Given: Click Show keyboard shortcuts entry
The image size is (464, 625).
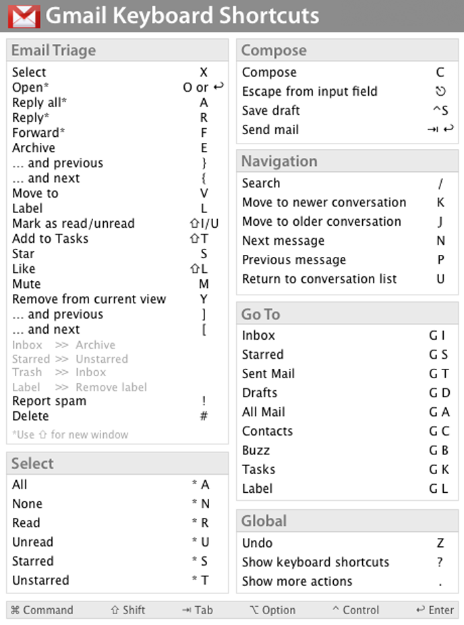Looking at the screenshot, I should click(316, 562).
